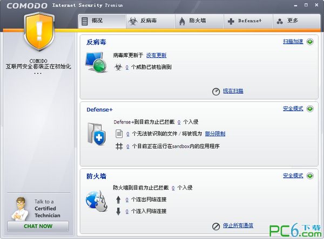Click the sandbox applications count 0
Image resolution: width=324 pixels, height=239 pixels.
pyautogui.click(x=127, y=147)
